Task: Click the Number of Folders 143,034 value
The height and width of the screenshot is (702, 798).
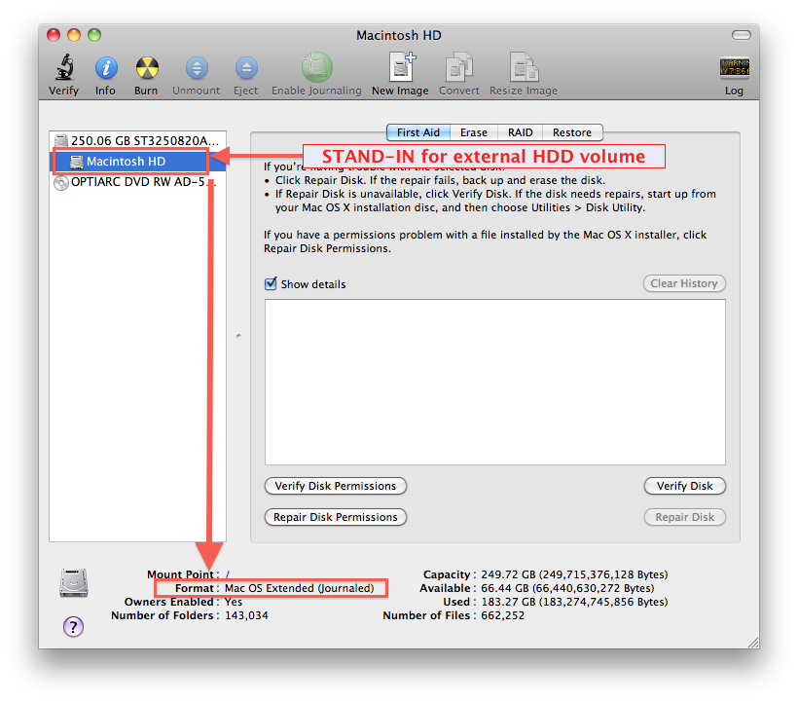Action: pos(246,615)
